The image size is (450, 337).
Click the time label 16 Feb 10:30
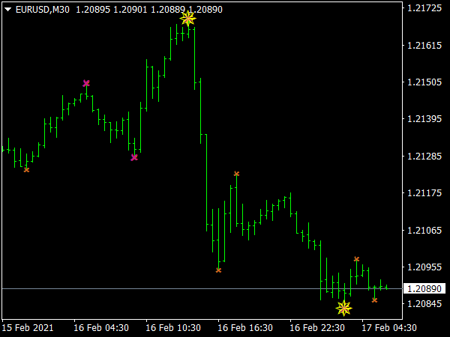point(173,327)
